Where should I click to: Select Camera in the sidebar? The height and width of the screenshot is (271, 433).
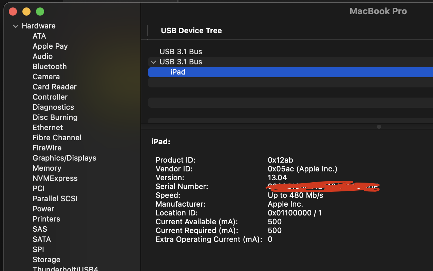[x=46, y=77]
